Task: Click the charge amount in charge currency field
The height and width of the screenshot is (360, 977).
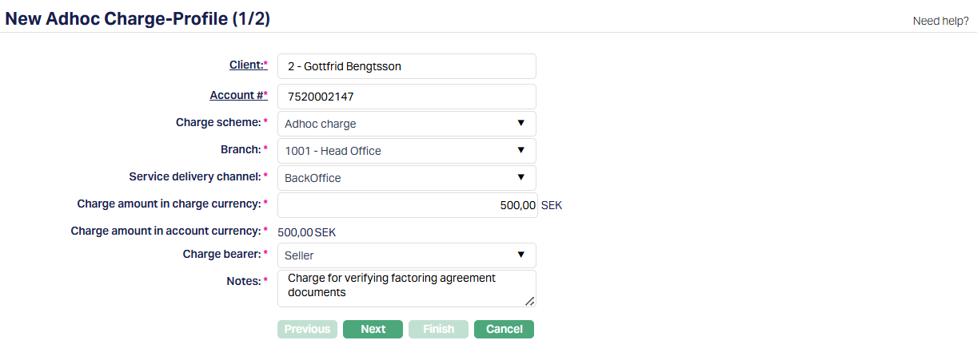Action: tap(406, 205)
